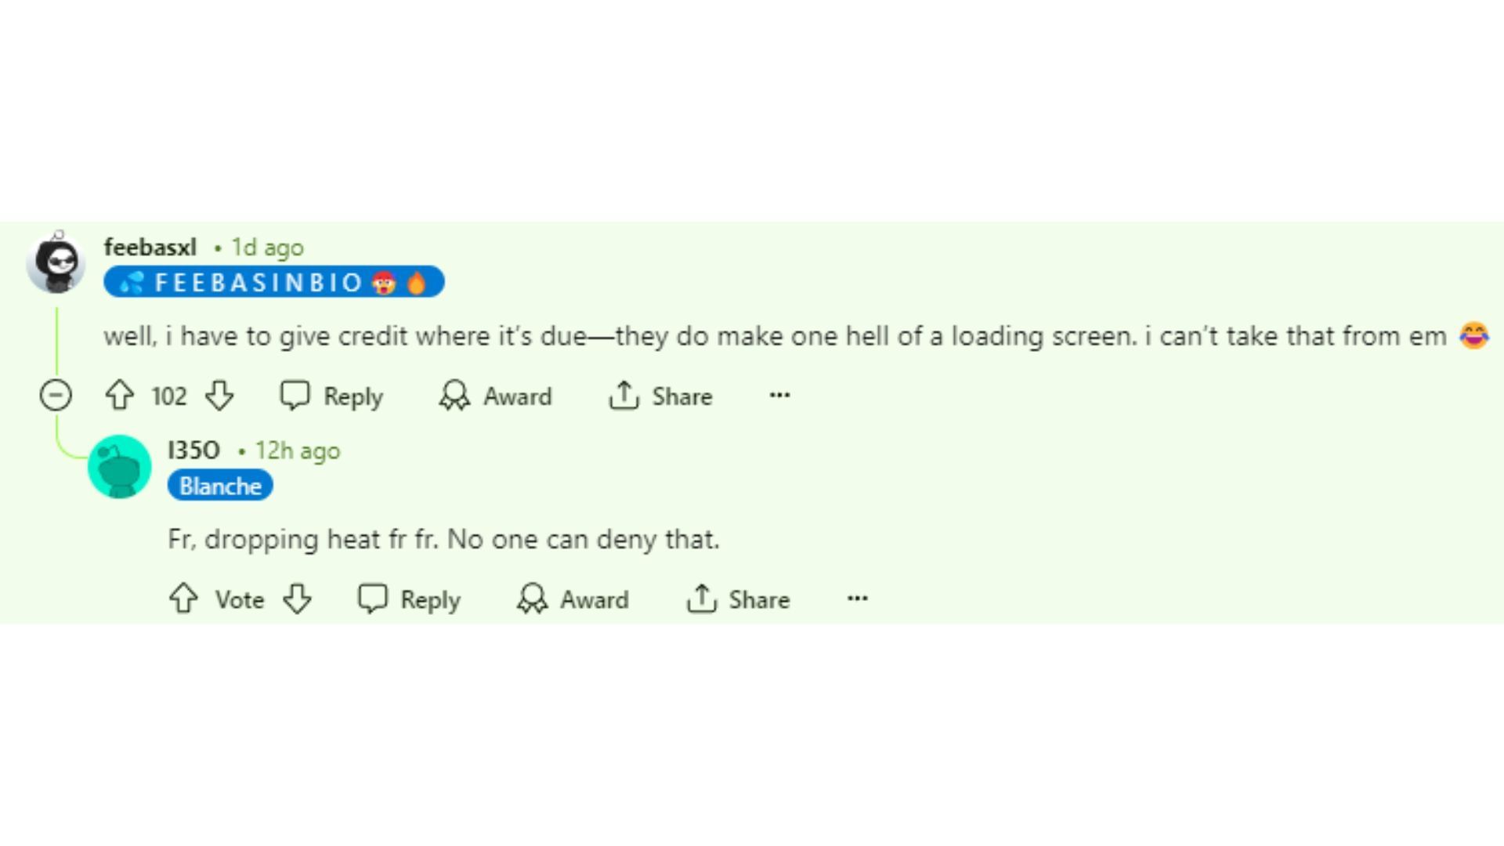Expand the more options on feebasxl comment
Image resolution: width=1504 pixels, height=846 pixels.
781,396
